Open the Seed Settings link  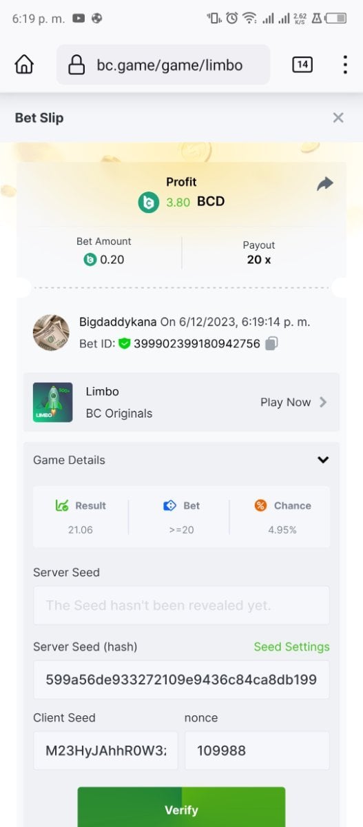pyautogui.click(x=291, y=646)
